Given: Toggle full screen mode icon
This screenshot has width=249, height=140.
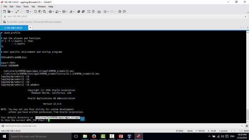Looking at the screenshot, I should (89, 12).
